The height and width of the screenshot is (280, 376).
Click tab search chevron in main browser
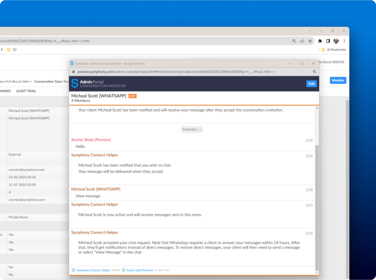tap(309, 31)
